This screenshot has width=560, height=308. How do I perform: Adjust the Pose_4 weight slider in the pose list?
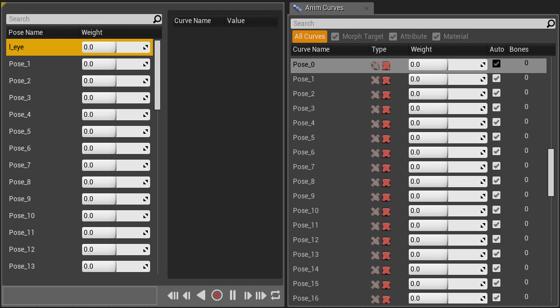[116, 115]
